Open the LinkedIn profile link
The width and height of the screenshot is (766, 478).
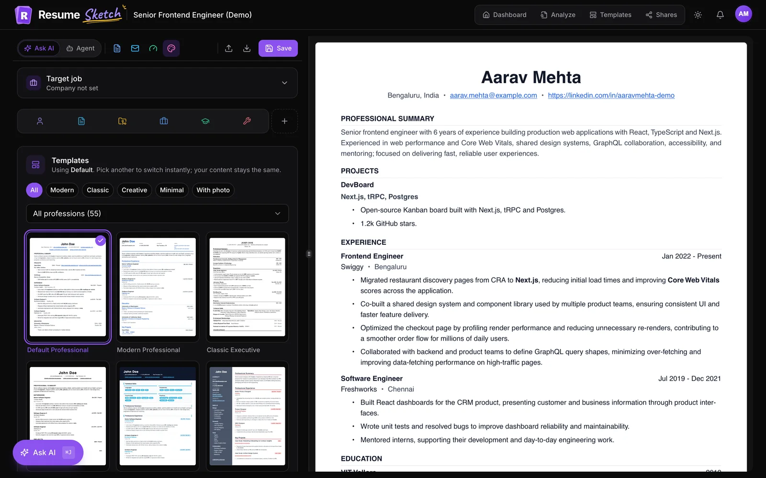click(x=611, y=96)
